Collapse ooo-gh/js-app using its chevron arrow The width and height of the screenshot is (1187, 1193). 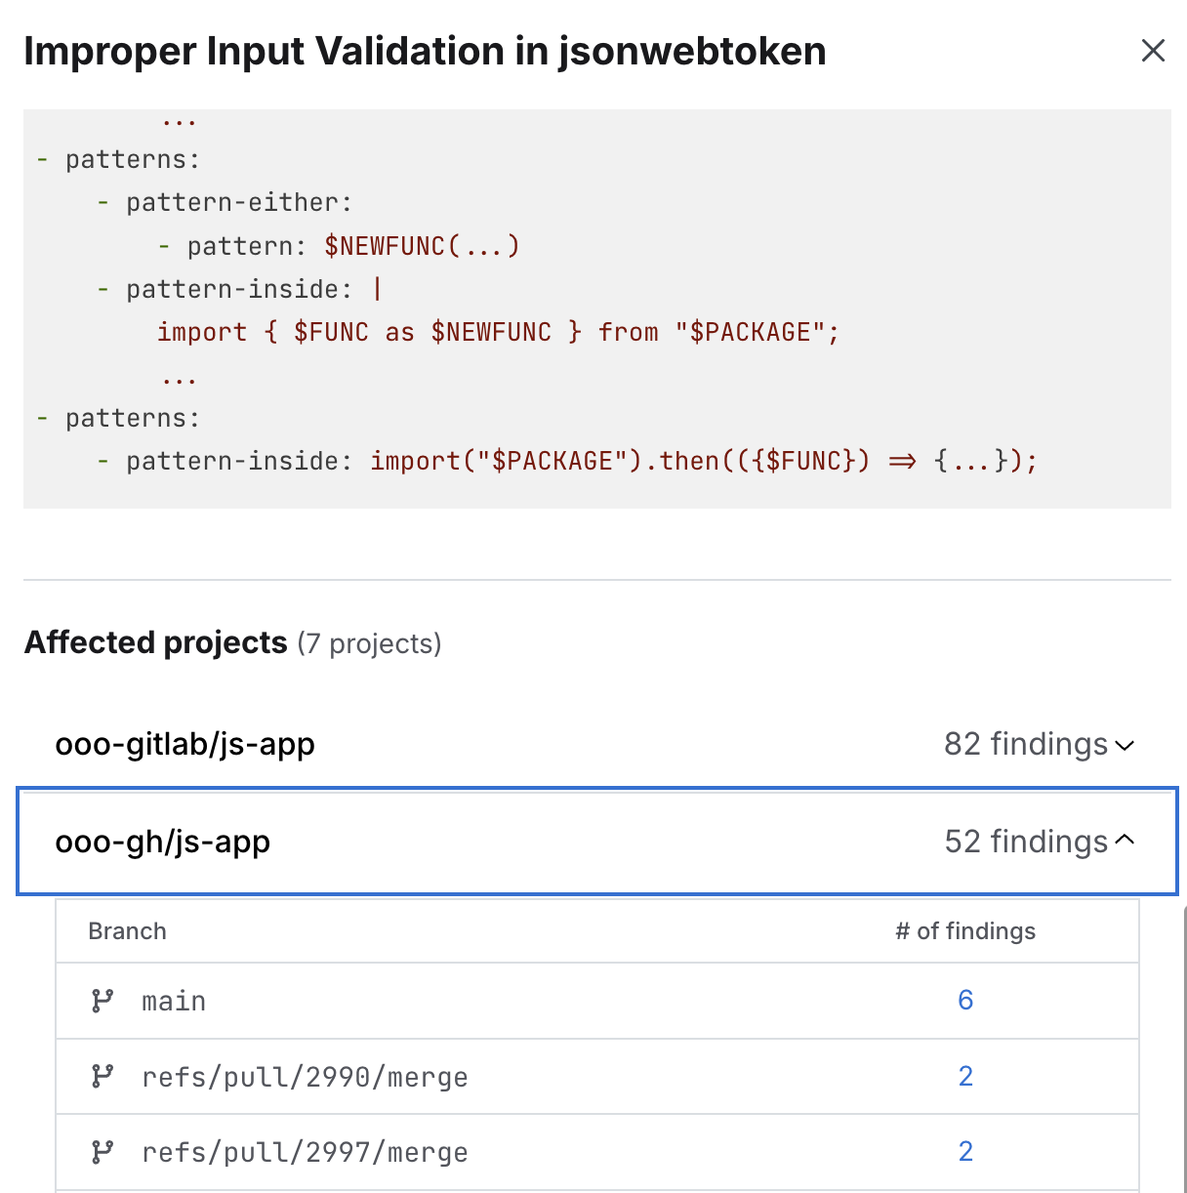point(1125,841)
